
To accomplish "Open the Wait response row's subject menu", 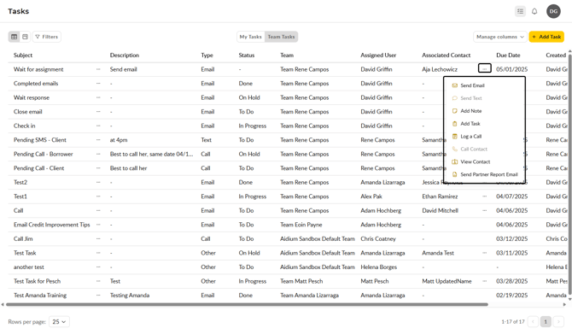I will coord(98,98).
